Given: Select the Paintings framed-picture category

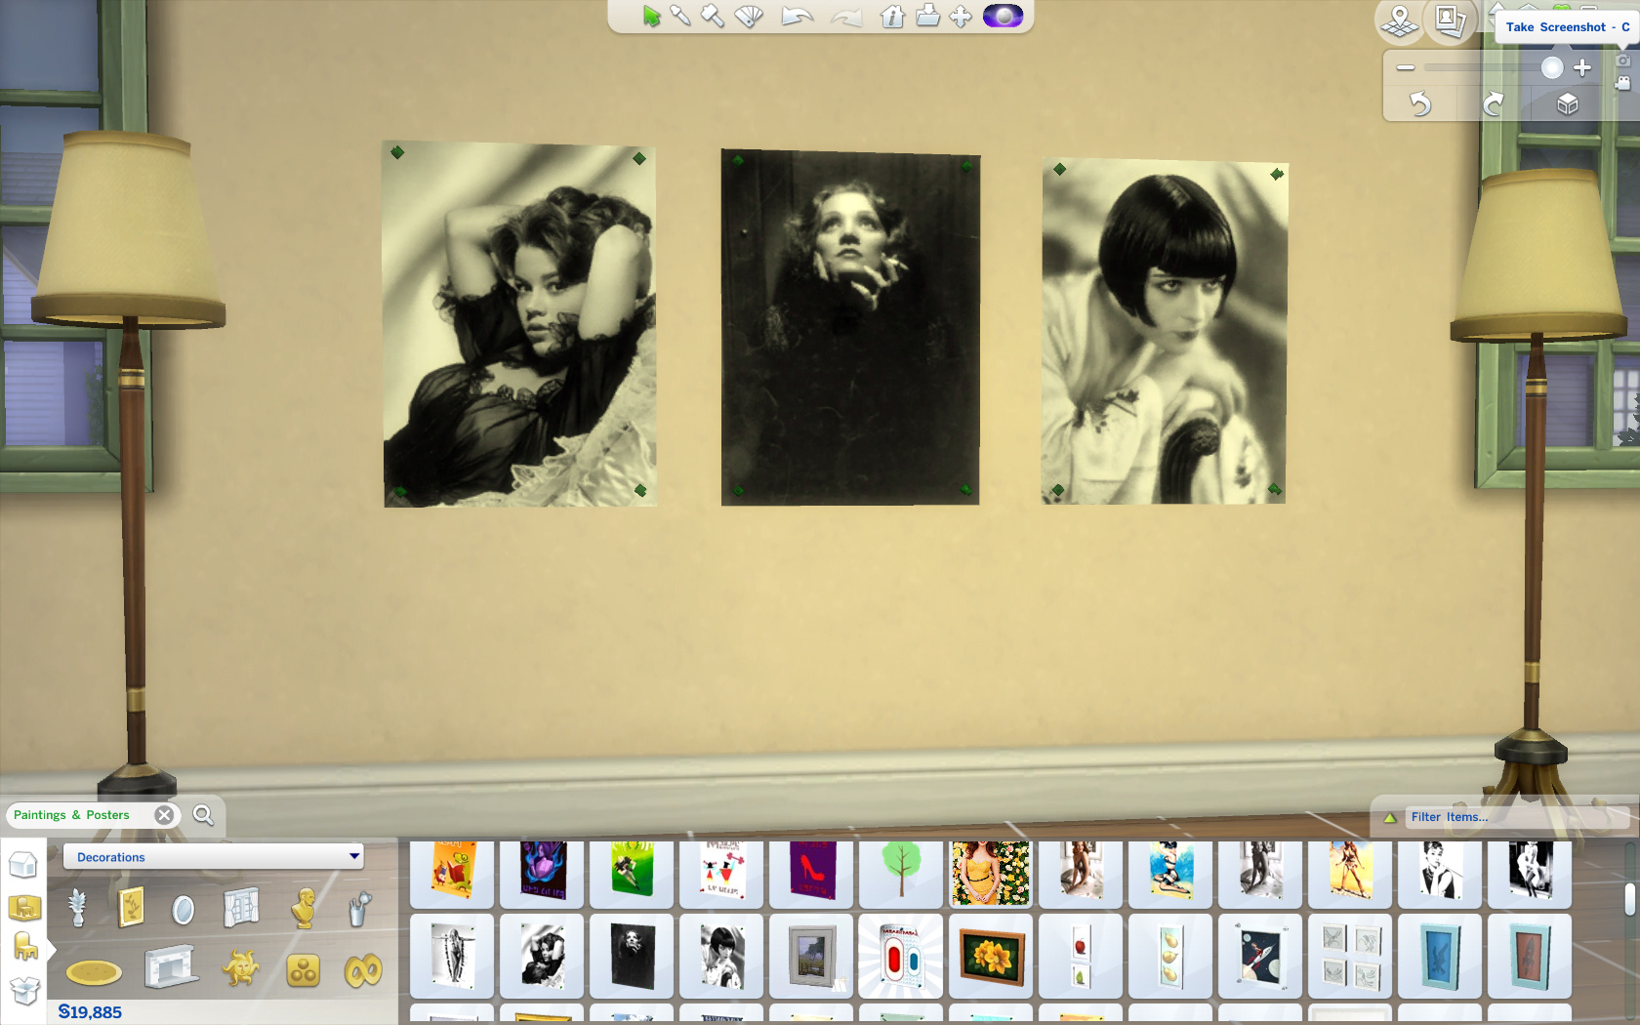Looking at the screenshot, I should pyautogui.click(x=131, y=908).
